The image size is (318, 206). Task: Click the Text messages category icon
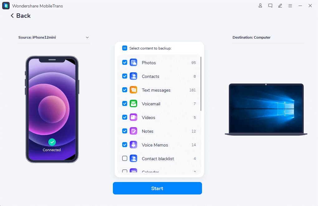tap(133, 90)
